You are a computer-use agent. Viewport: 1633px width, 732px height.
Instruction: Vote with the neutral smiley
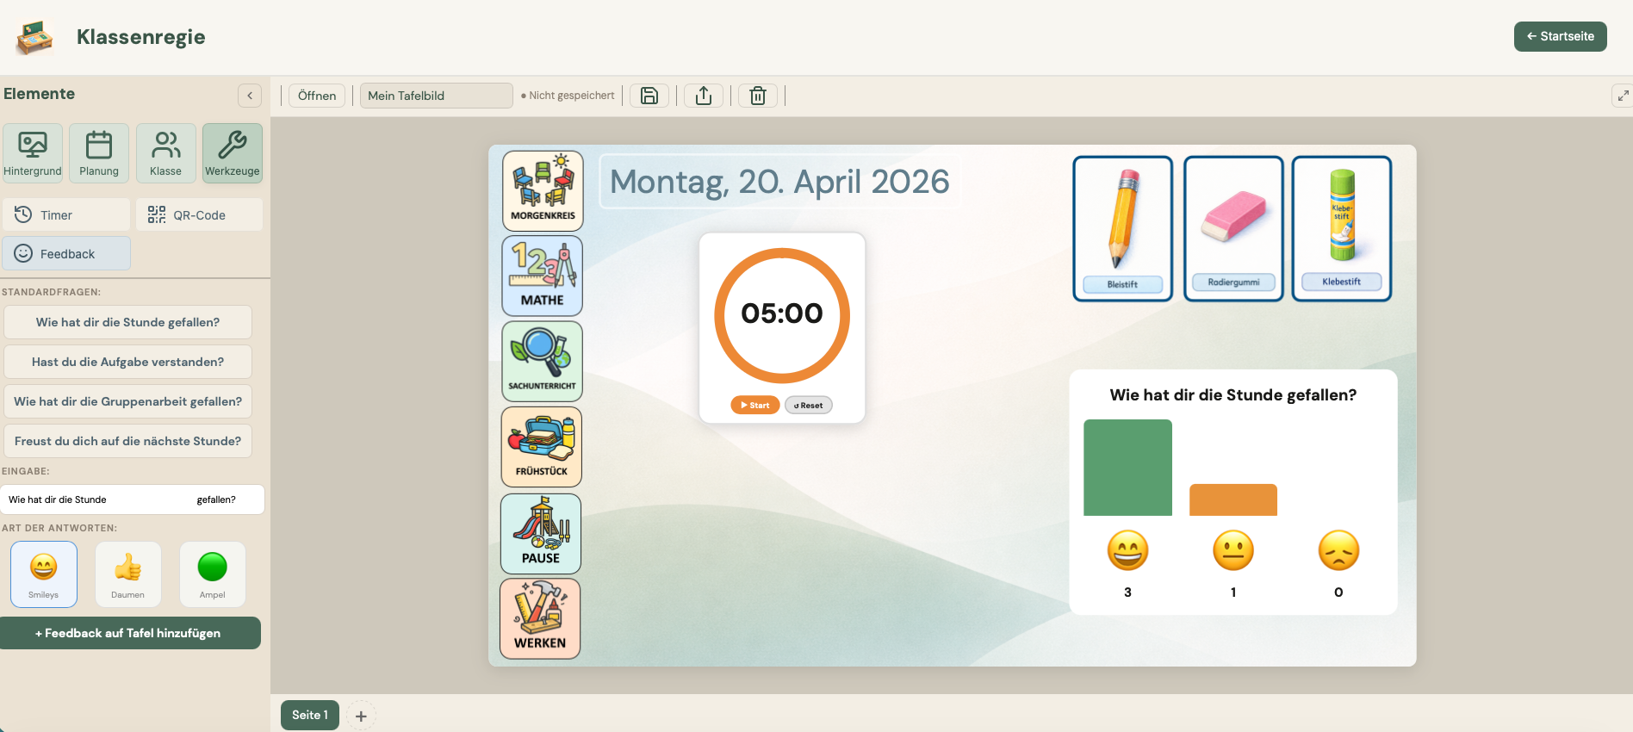[x=1233, y=550]
